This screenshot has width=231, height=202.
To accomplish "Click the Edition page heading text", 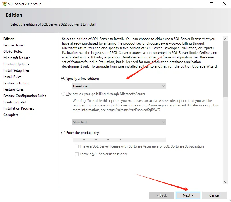I will click(x=14, y=15).
